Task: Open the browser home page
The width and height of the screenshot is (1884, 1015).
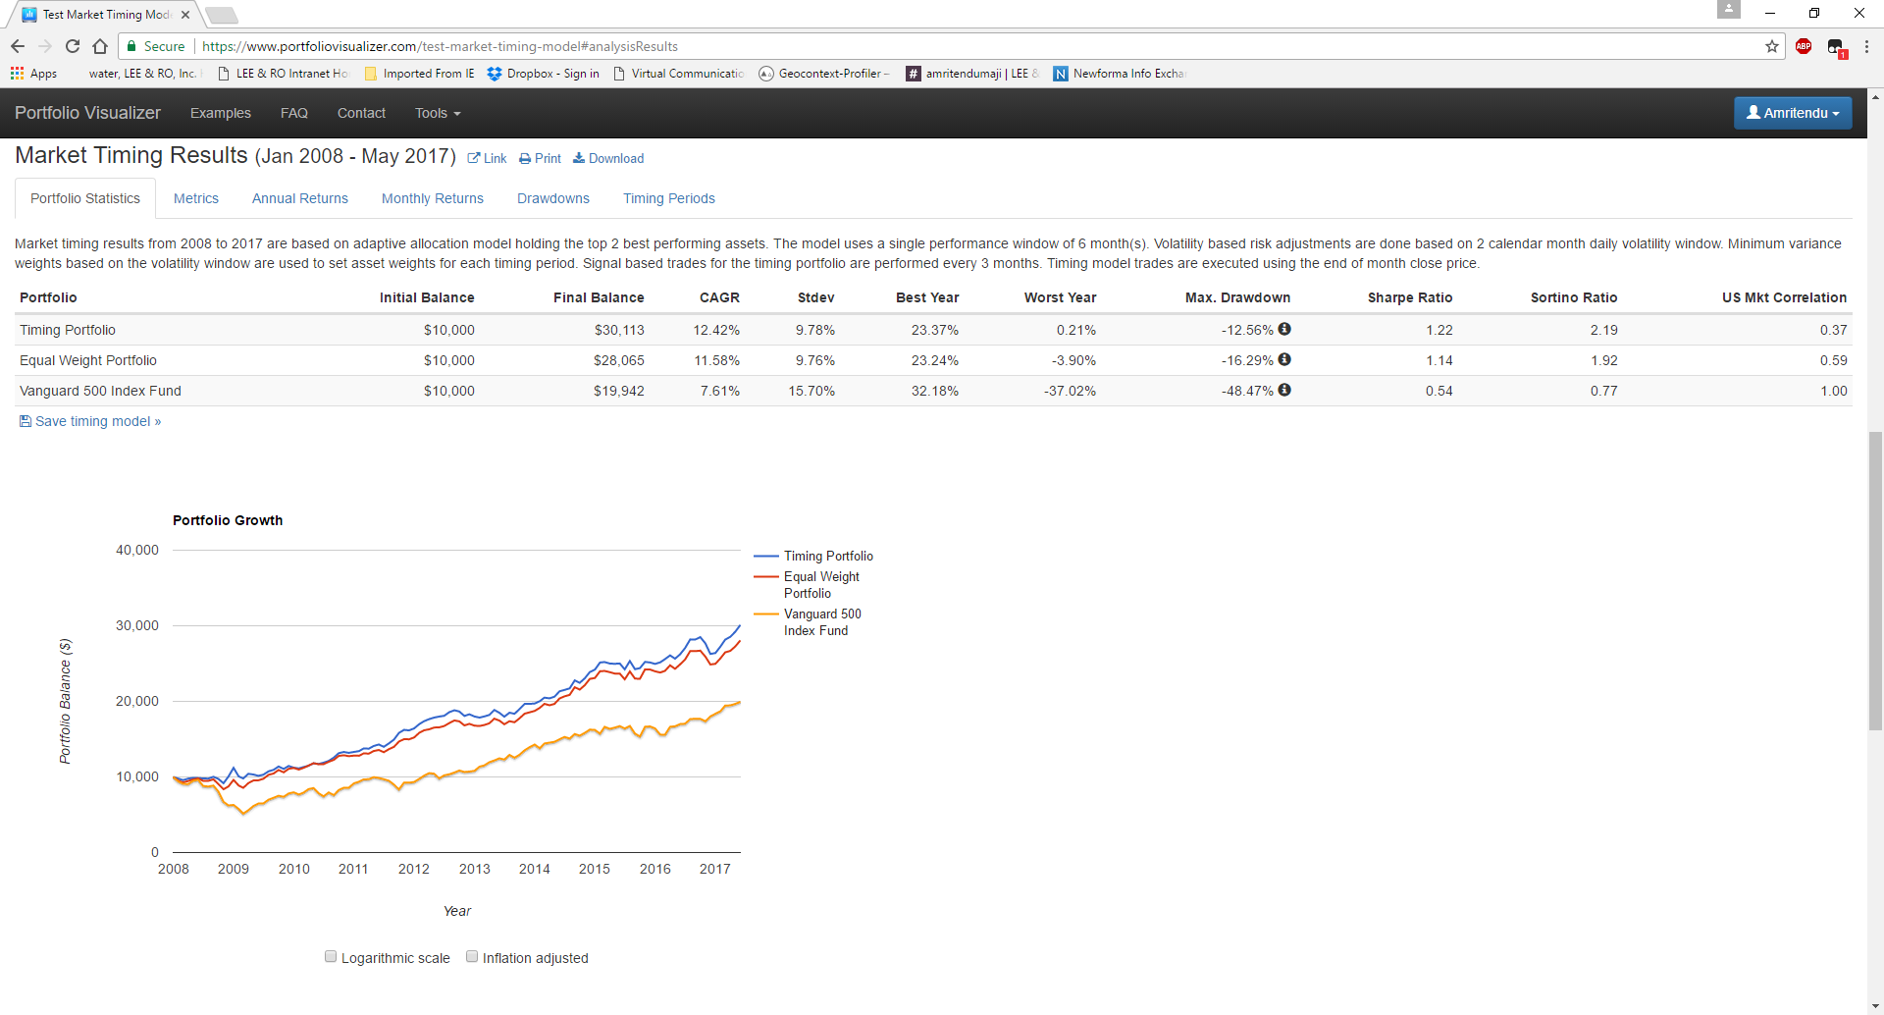Action: coord(100,46)
